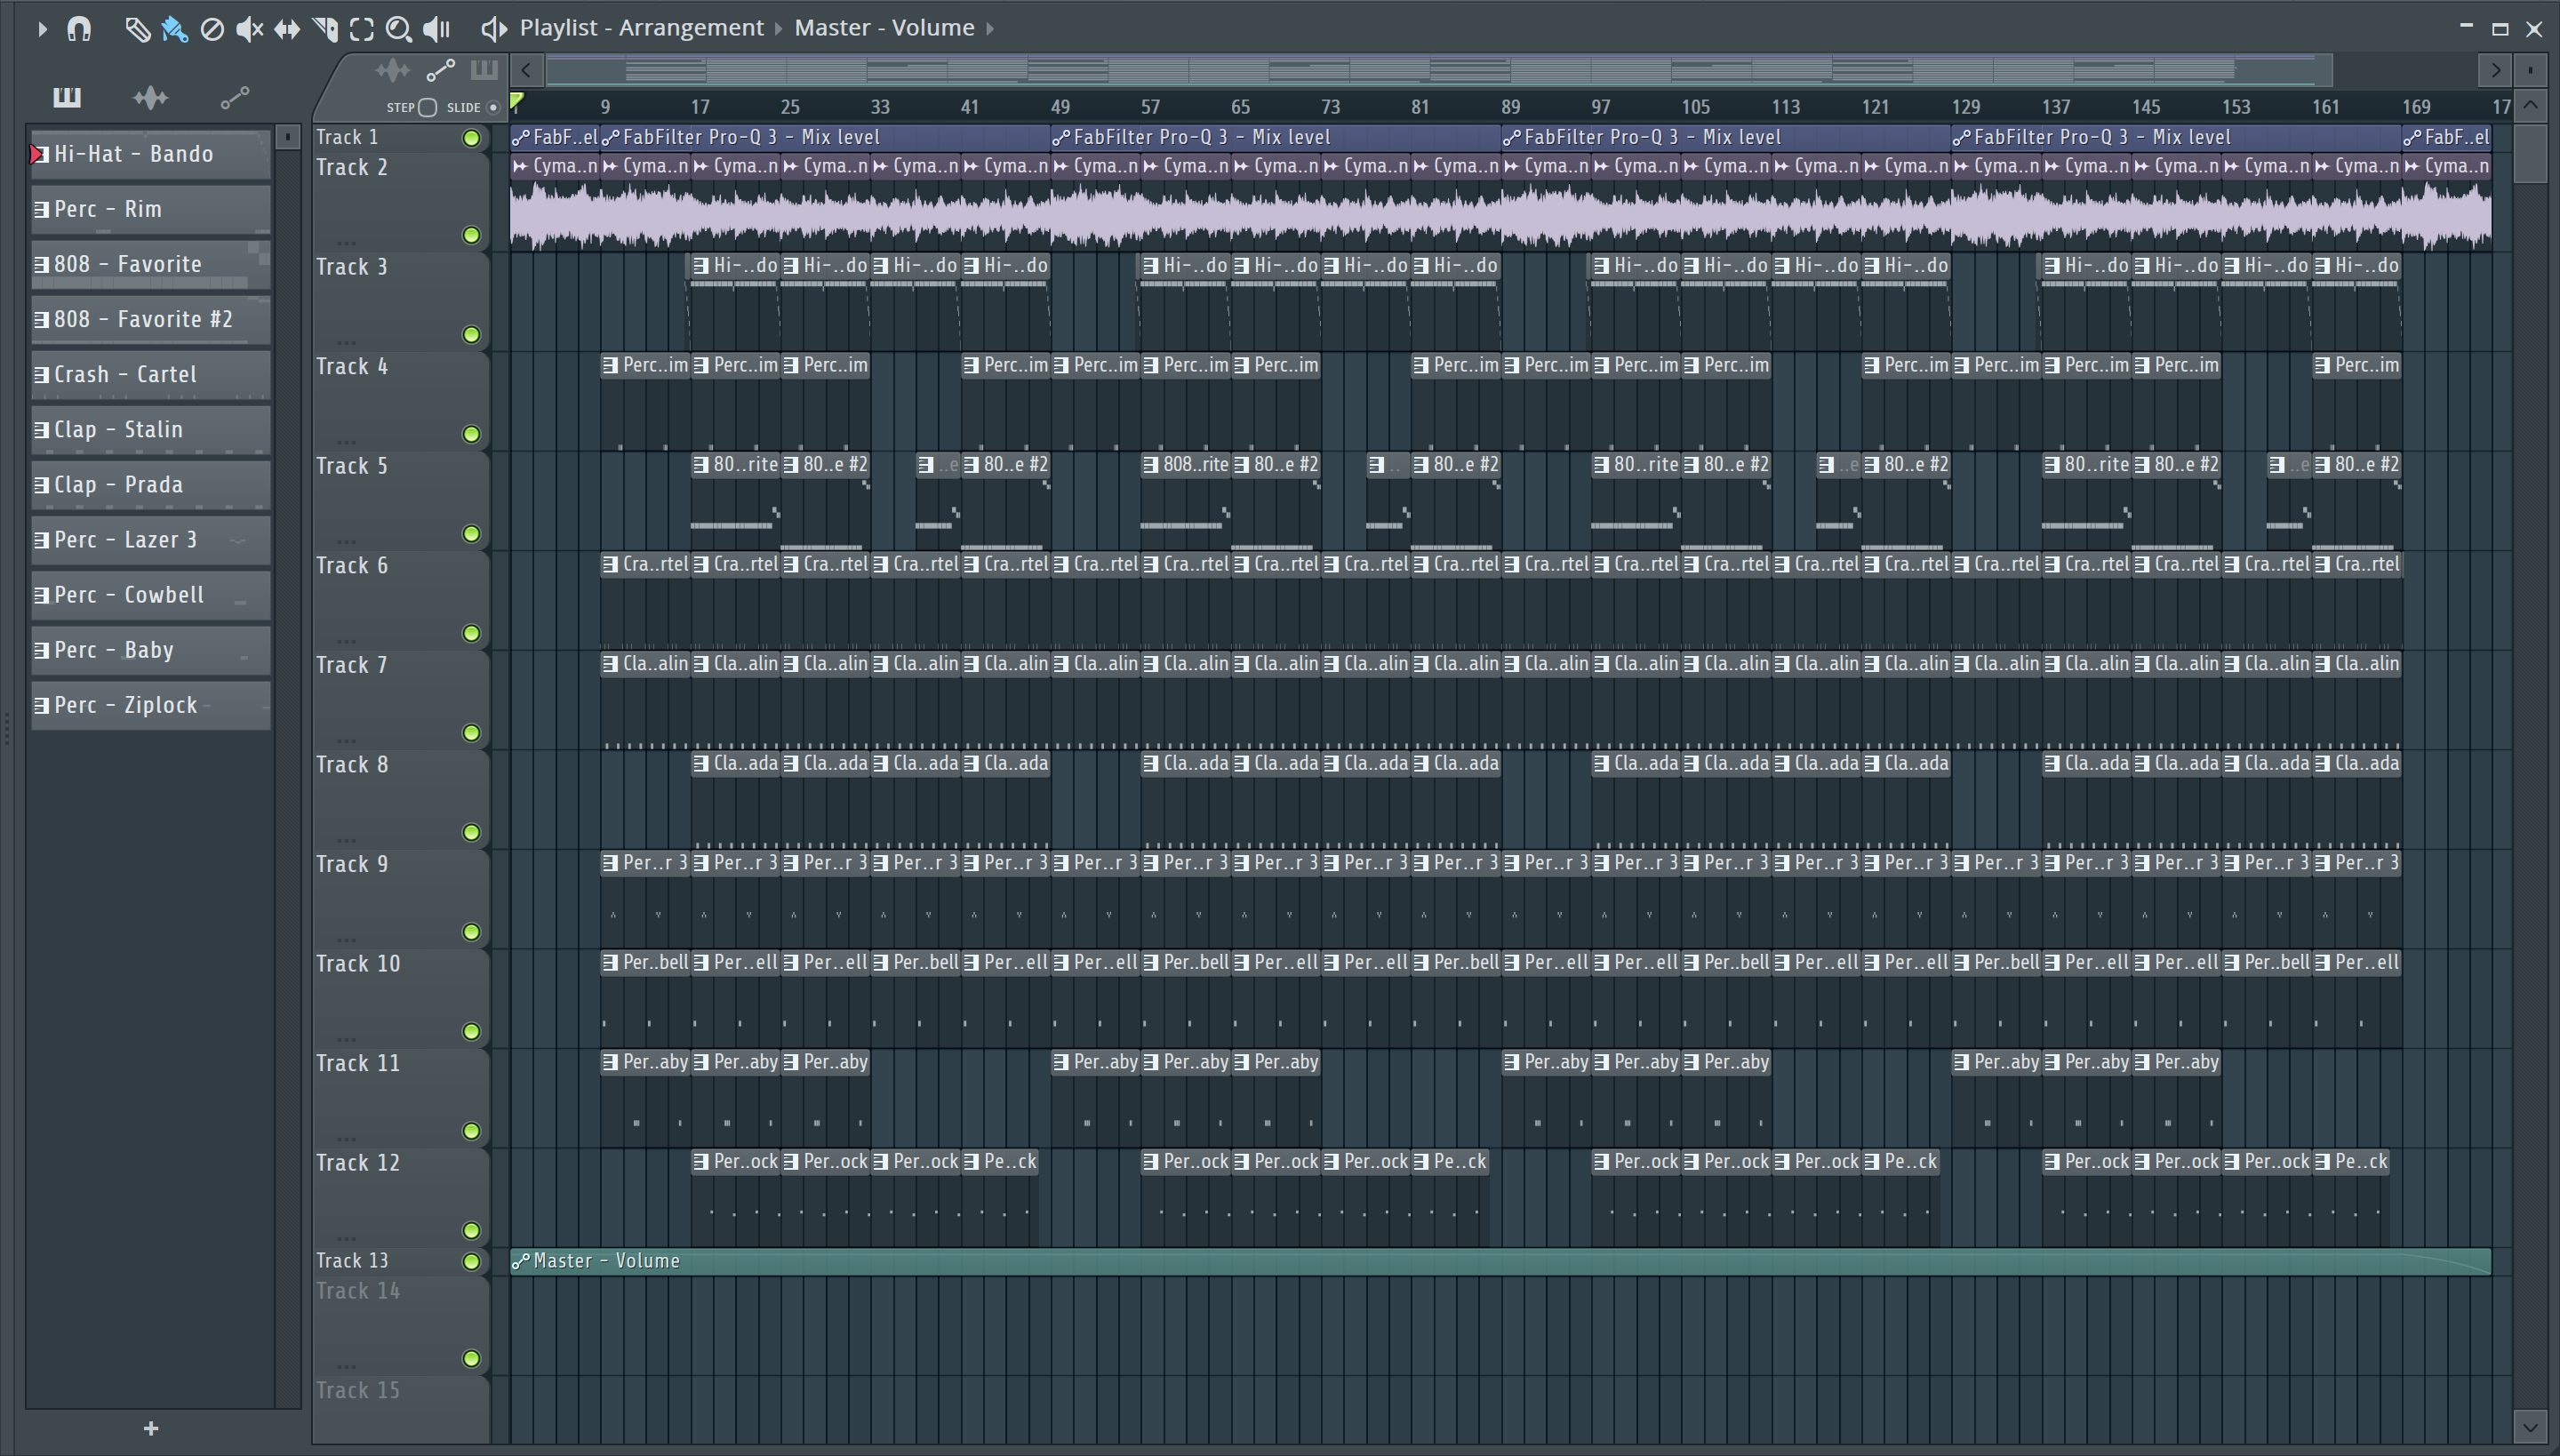This screenshot has width=2560, height=1456.
Task: Select the Clap - Stalin pattern
Action: pyautogui.click(x=151, y=429)
